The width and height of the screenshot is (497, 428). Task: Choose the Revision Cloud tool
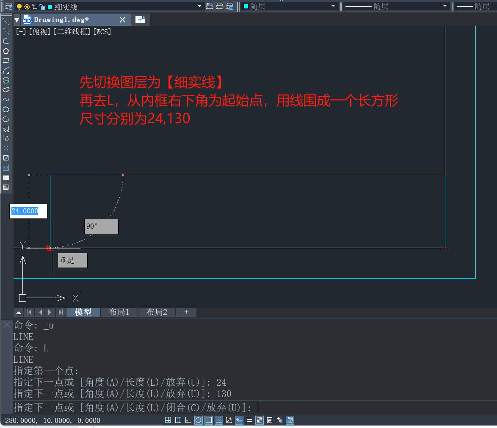pos(6,90)
